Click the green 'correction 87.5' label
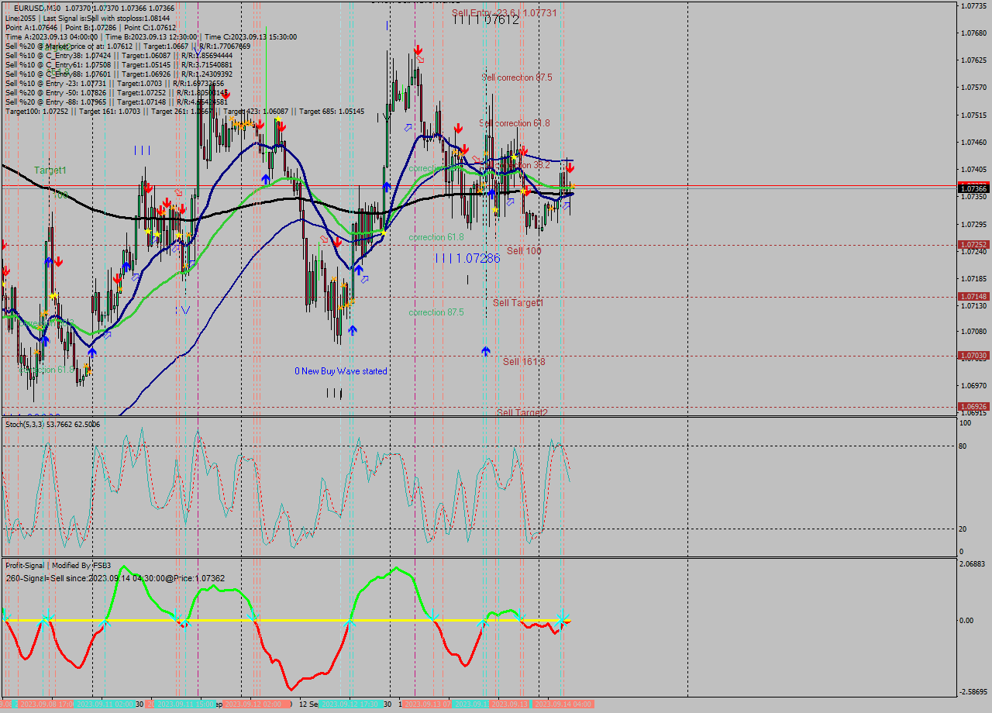The width and height of the screenshot is (992, 713). click(436, 312)
